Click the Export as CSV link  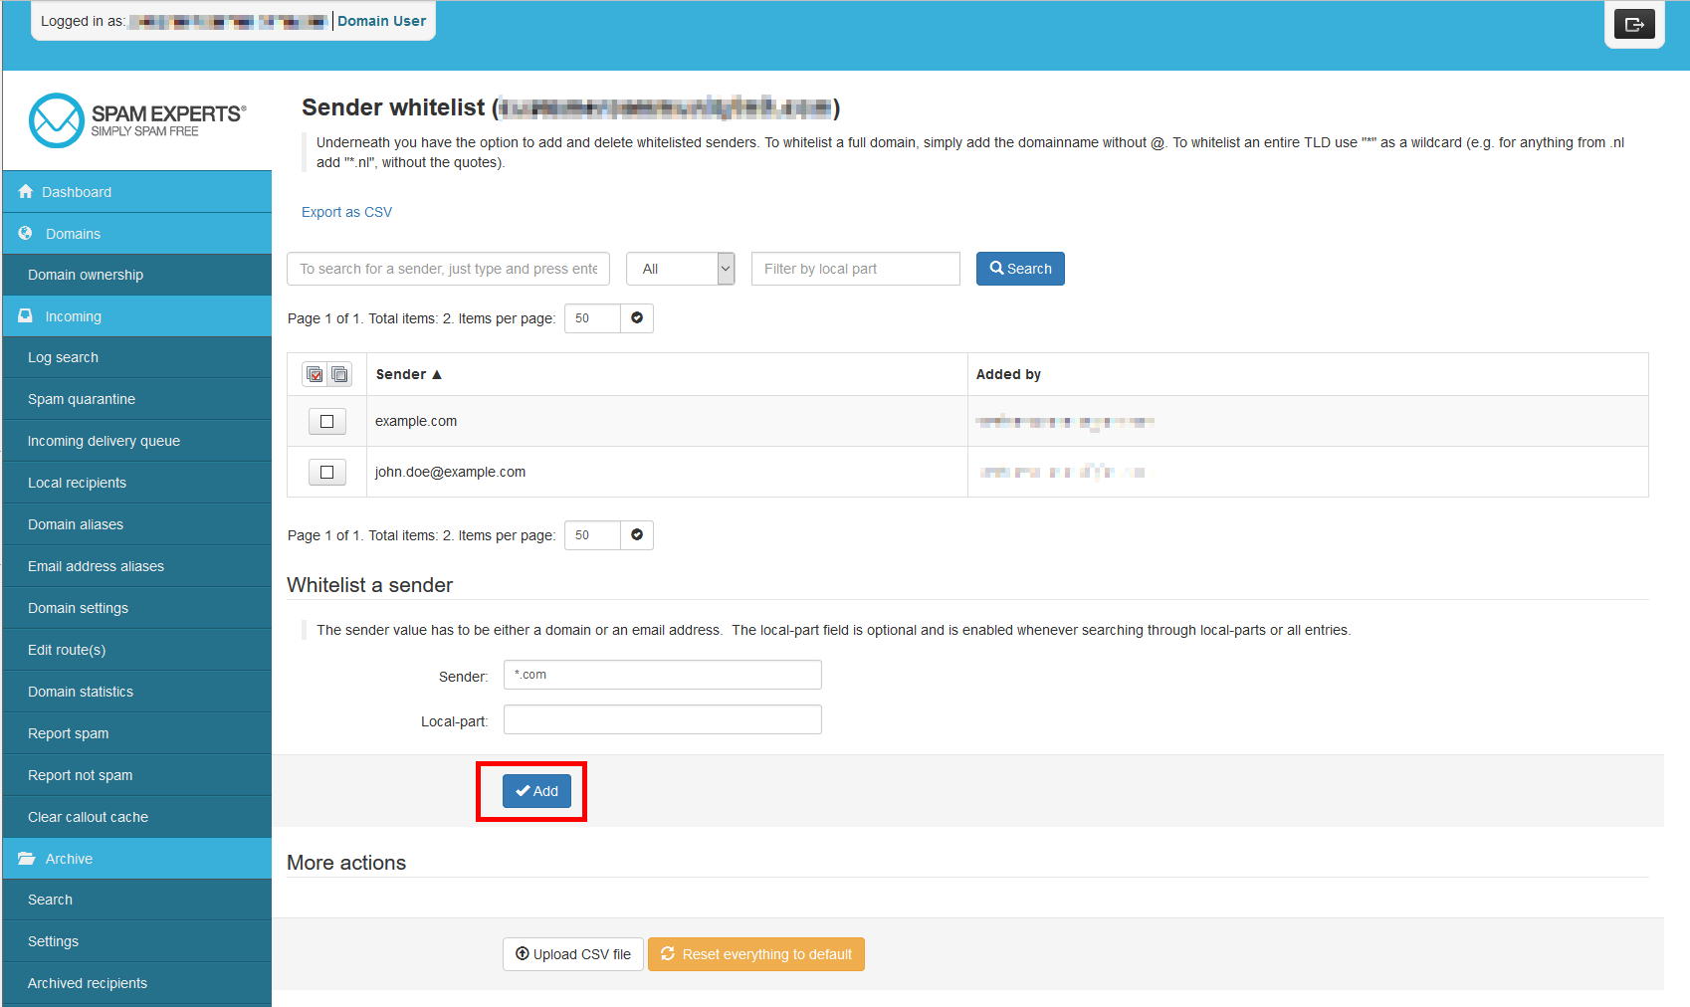click(346, 212)
